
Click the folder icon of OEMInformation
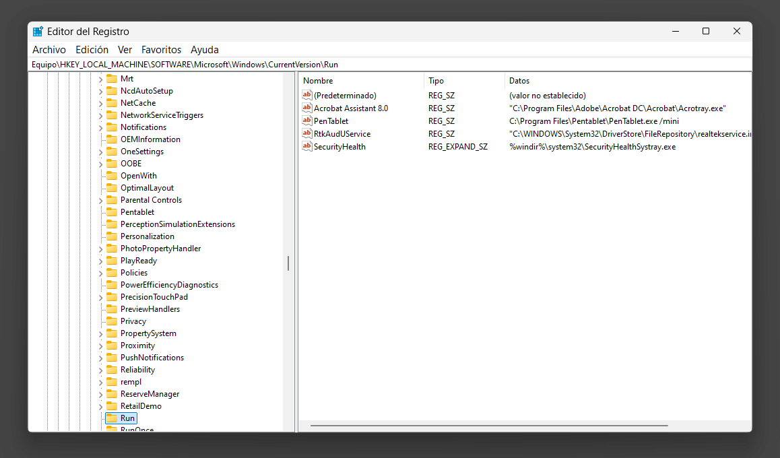(112, 139)
